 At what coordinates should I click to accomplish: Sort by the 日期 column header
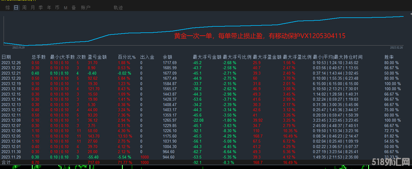point(6,57)
